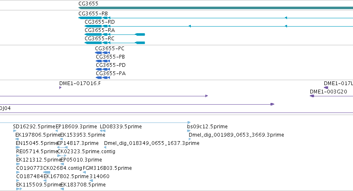Select the SD16292.5prime arrow glyph
353x191 pixels.
(15, 131)
